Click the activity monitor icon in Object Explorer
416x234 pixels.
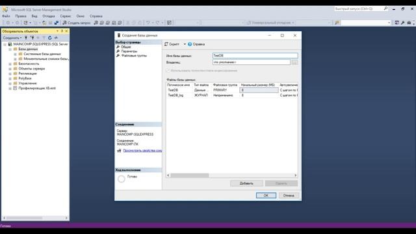[56, 38]
